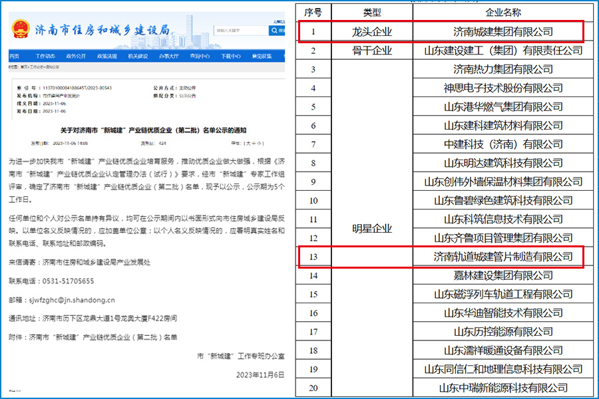Select the 大 font size option

pyautogui.click(x=250, y=143)
